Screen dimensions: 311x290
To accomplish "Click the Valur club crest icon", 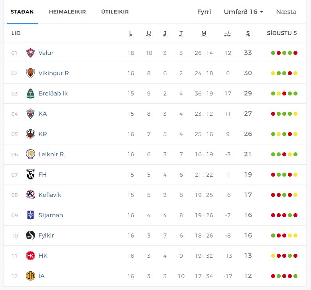I will pos(30,53).
